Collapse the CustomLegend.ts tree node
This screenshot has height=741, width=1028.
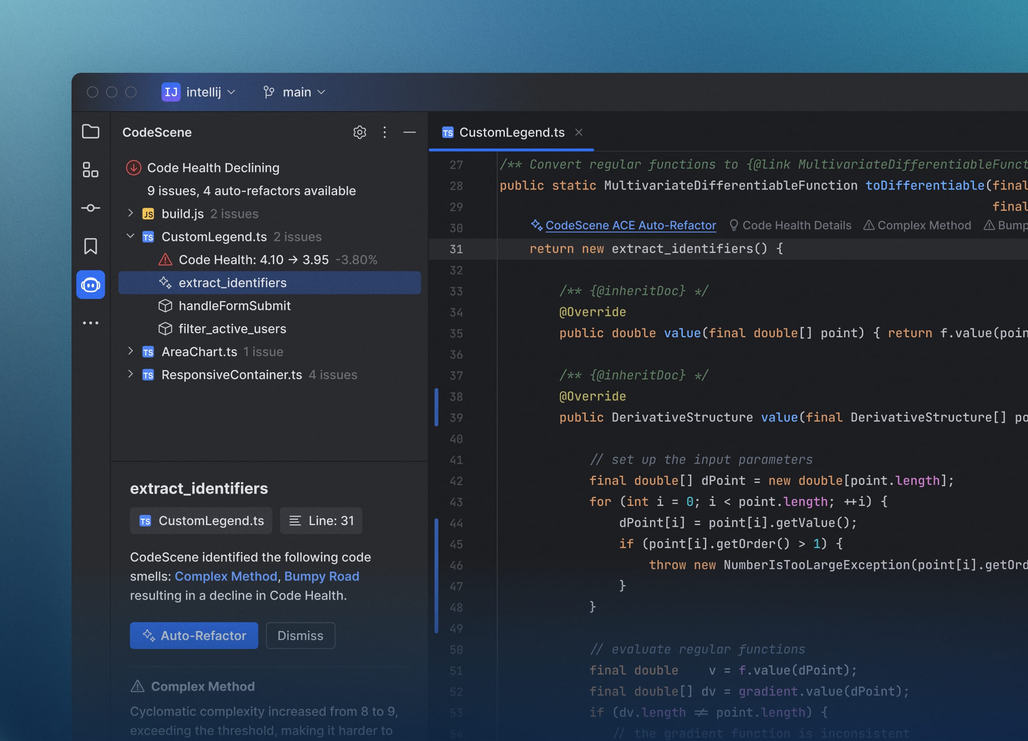(x=131, y=236)
